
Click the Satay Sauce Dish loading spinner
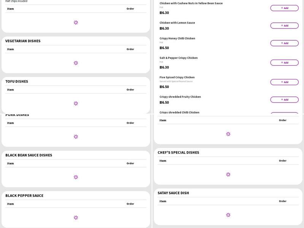coord(228,215)
